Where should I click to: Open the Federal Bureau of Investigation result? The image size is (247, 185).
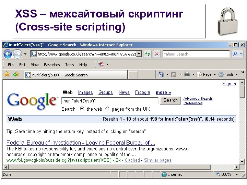pyautogui.click(x=81, y=143)
